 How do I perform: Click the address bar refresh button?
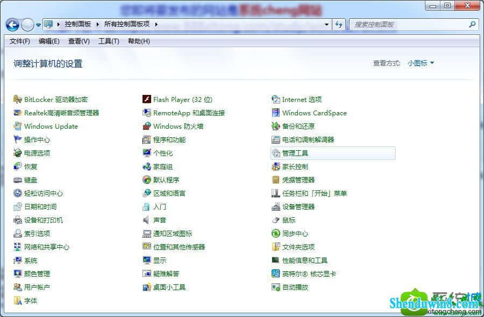339,25
